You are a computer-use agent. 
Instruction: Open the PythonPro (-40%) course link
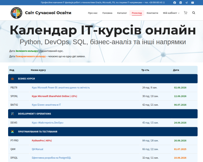click(42, 140)
